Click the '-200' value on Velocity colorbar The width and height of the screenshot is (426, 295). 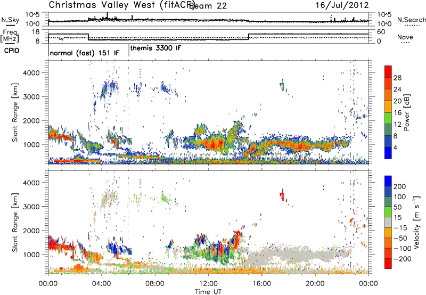pyautogui.click(x=402, y=259)
